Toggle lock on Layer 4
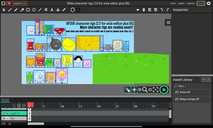The width and height of the screenshot is (213, 128). (x=7, y=113)
